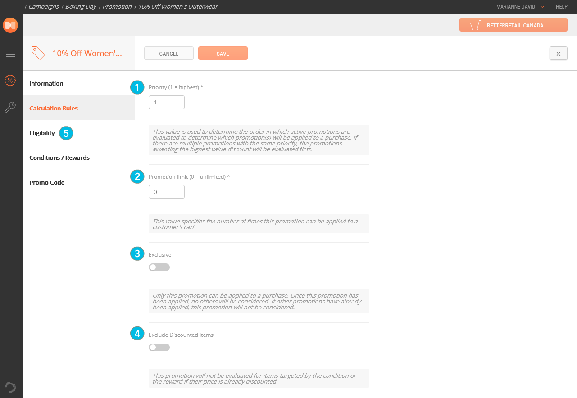Open the Information tab
The image size is (577, 398).
79,83
